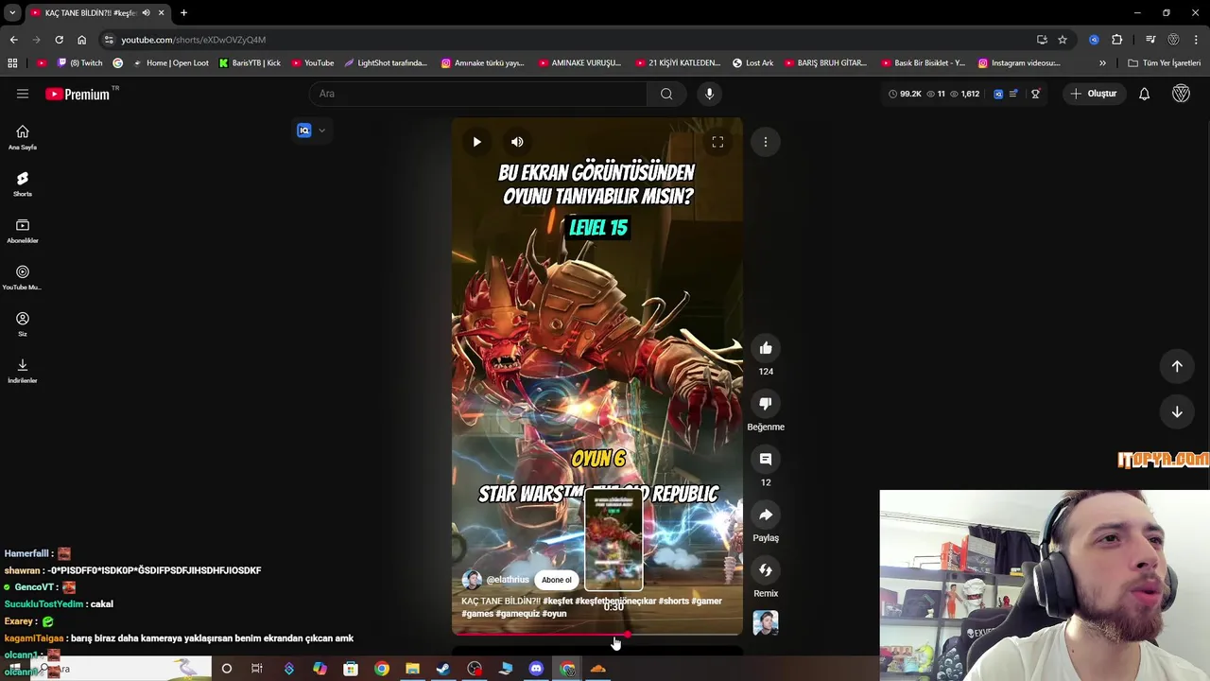The height and width of the screenshot is (681, 1210).
Task: Click the YouTube search input field
Action: coord(477,94)
